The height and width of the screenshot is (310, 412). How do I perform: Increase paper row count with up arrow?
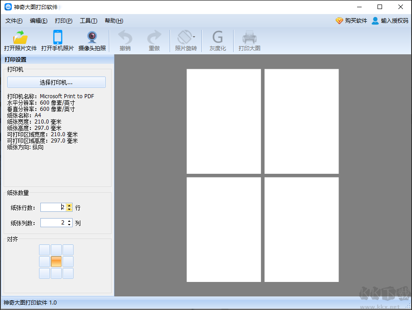point(69,205)
